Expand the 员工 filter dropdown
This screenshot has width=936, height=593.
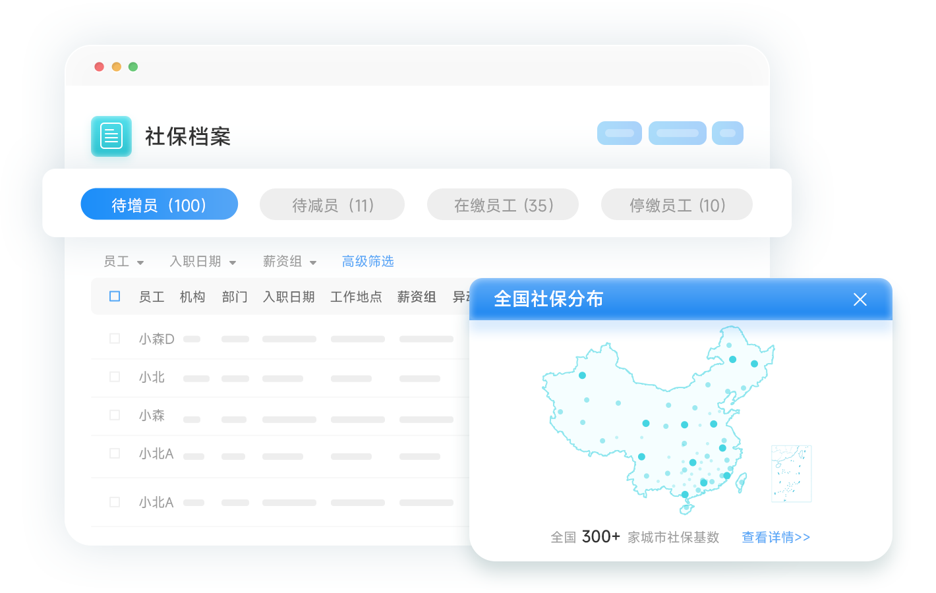tap(124, 262)
